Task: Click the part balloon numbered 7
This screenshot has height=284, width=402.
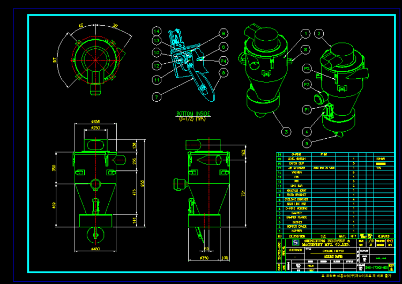Action: (156, 97)
